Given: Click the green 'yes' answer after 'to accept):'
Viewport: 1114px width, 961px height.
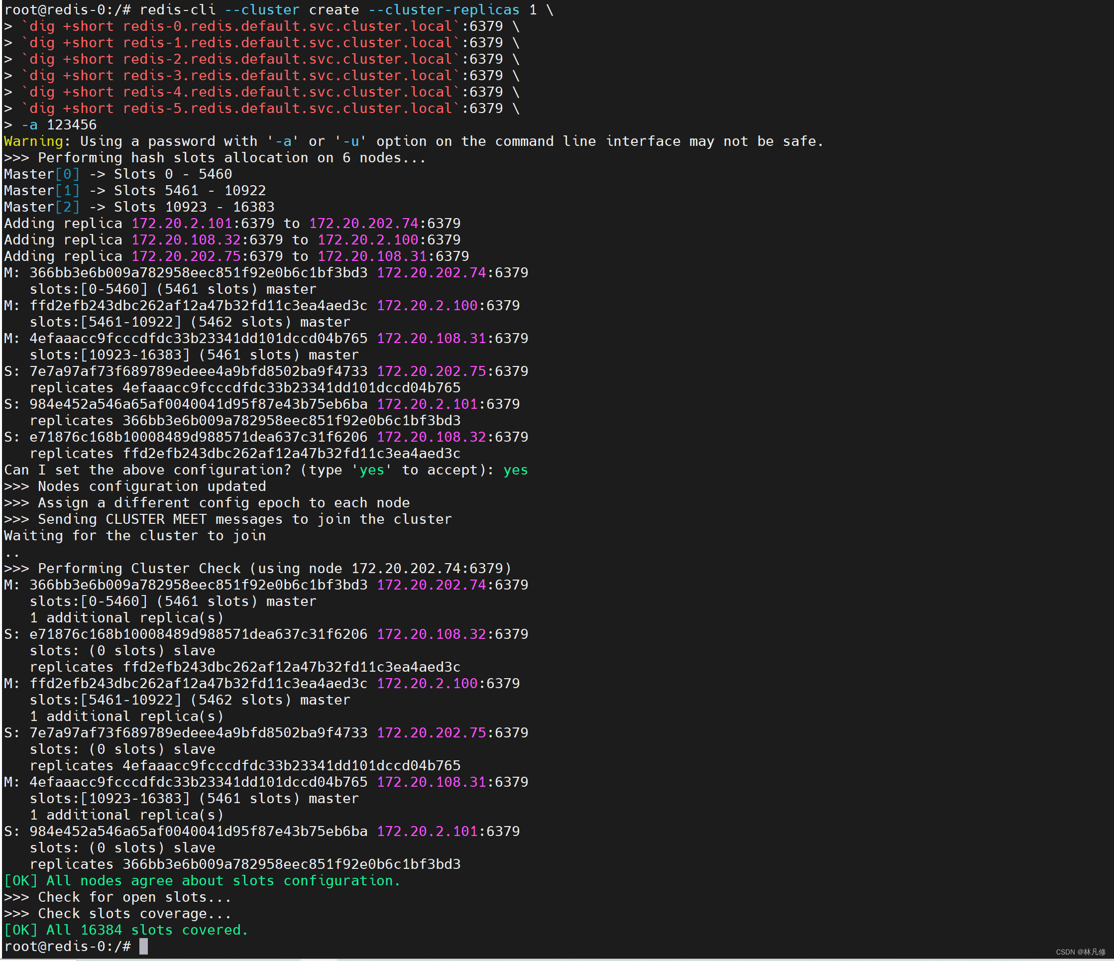Looking at the screenshot, I should pos(516,470).
